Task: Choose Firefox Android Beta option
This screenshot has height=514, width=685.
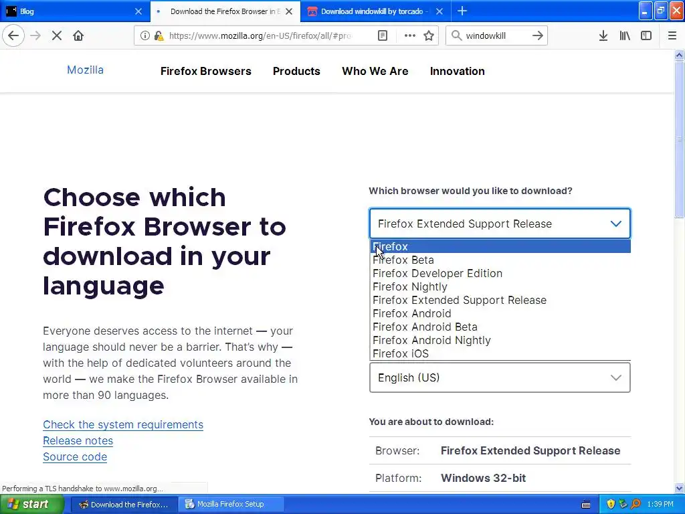Action: [x=500, y=327]
